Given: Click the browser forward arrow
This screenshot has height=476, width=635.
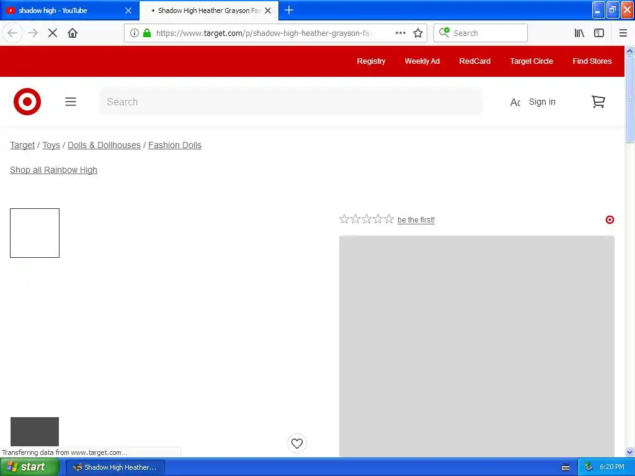Looking at the screenshot, I should point(33,33).
